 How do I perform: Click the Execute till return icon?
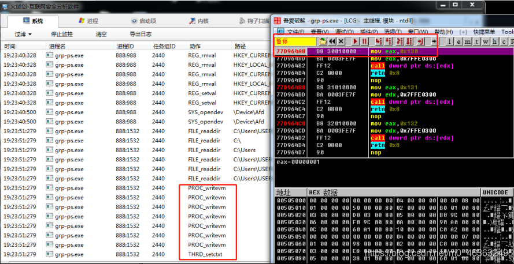[x=421, y=42]
